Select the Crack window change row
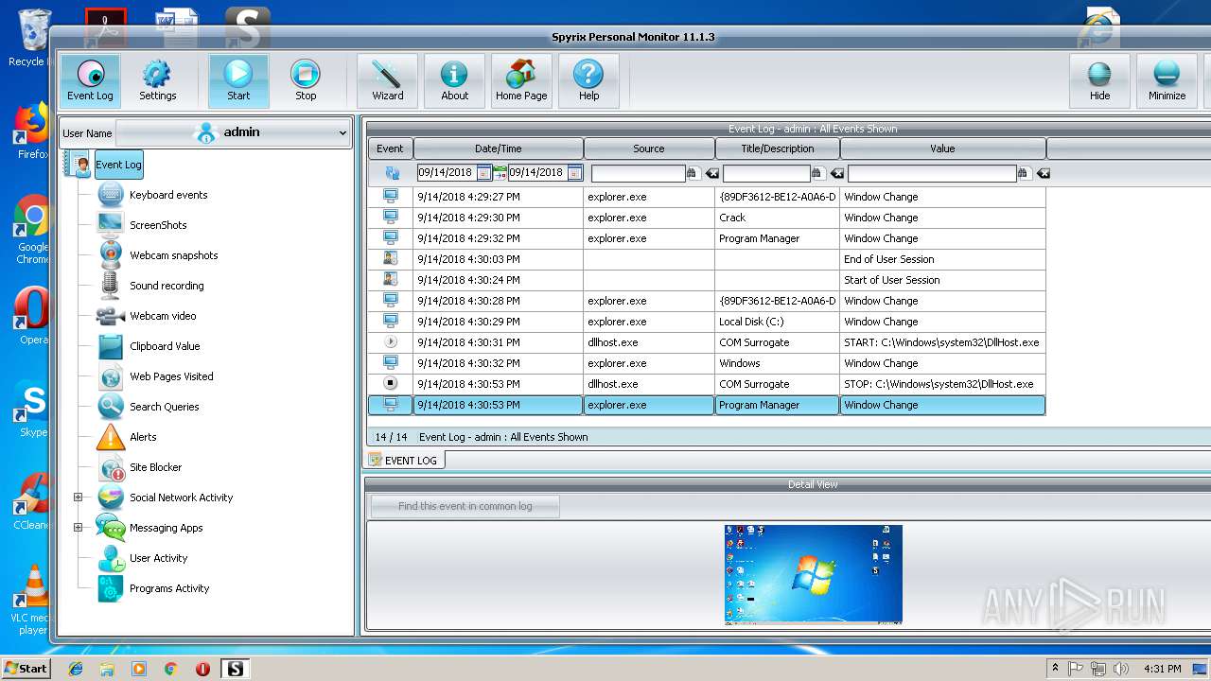 (707, 218)
